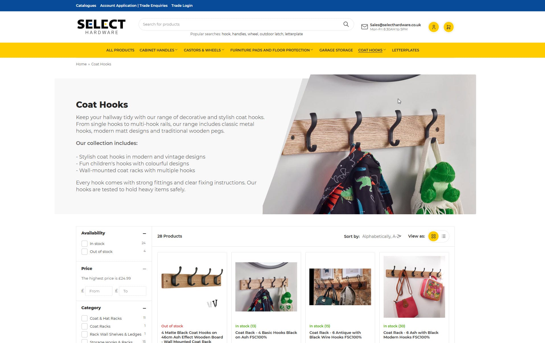Expand the Cabinet Handles menu
545x343 pixels.
pyautogui.click(x=159, y=50)
